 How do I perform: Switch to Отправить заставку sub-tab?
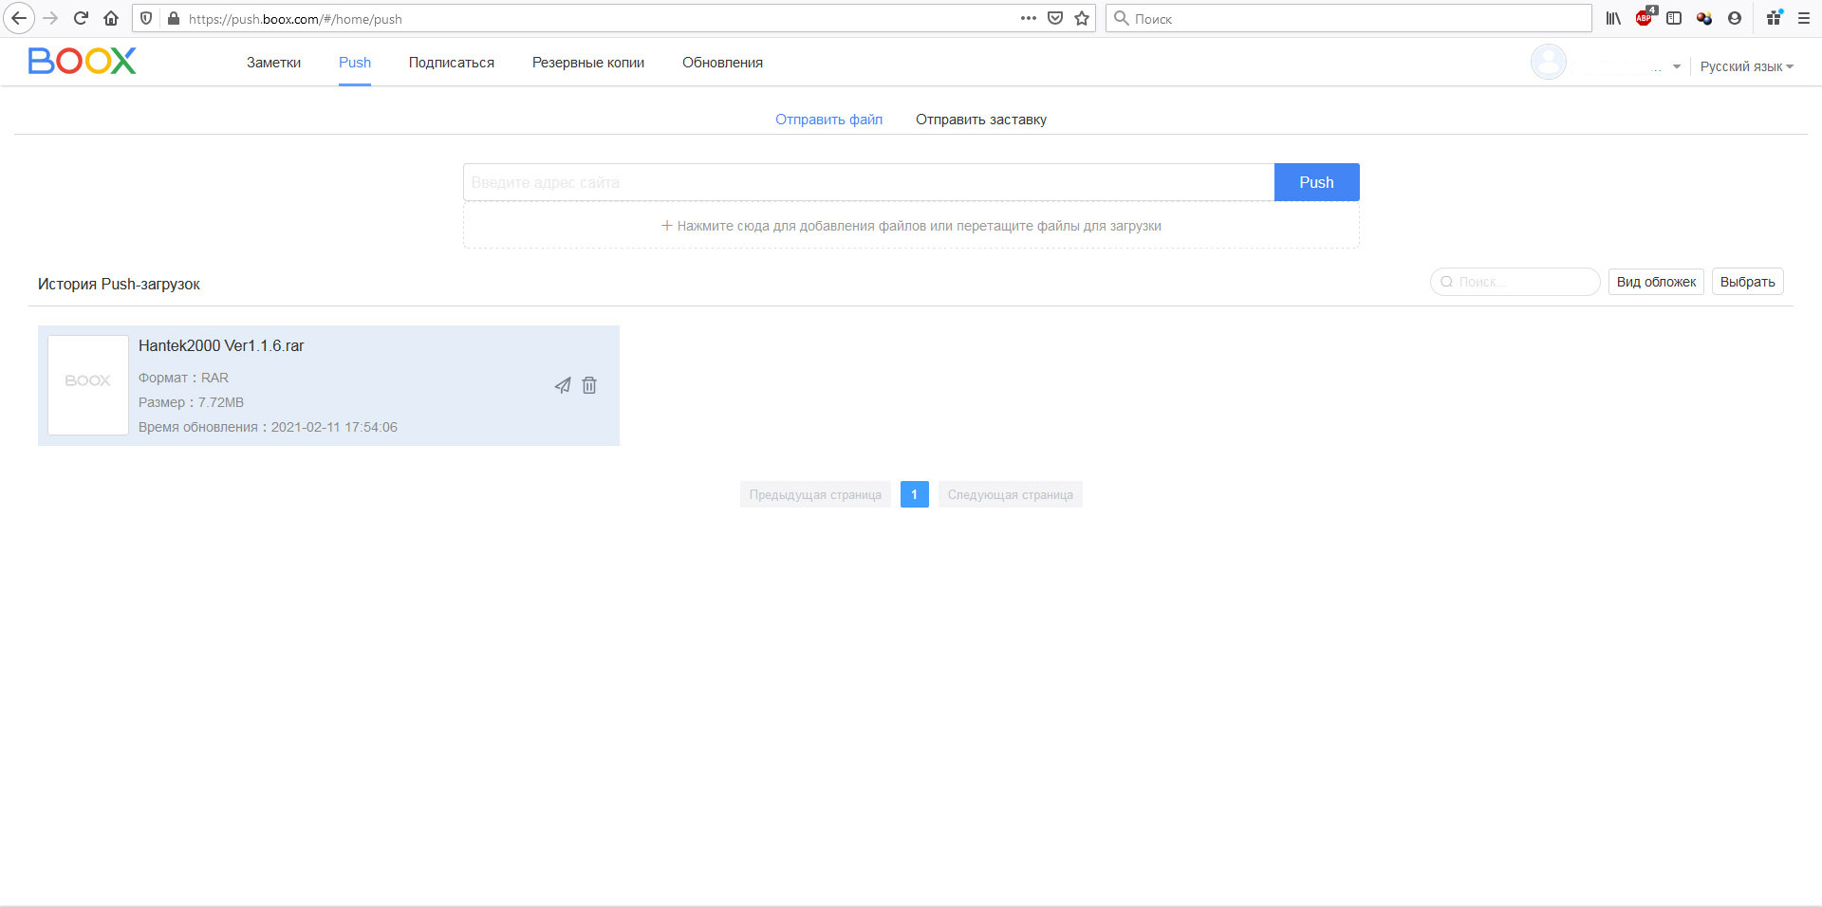[x=981, y=120]
